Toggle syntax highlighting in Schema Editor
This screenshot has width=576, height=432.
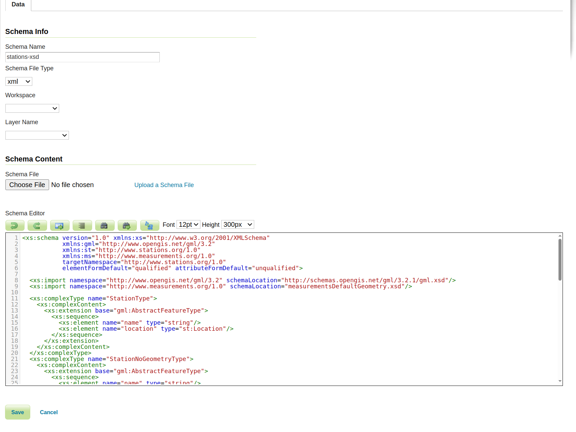pos(150,225)
